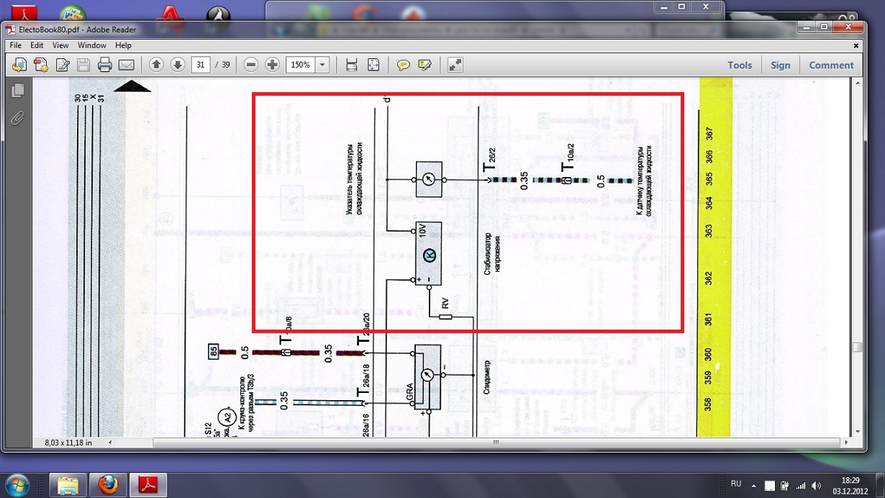Image resolution: width=885 pixels, height=498 pixels.
Task: Open the Tools pane
Action: point(740,65)
